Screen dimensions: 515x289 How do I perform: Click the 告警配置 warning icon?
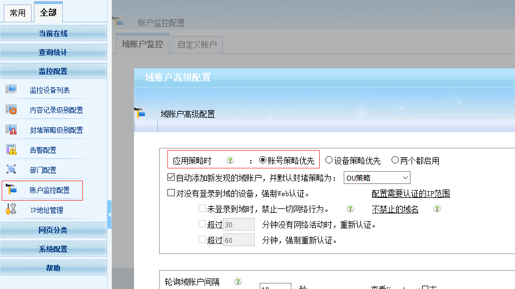click(11, 150)
